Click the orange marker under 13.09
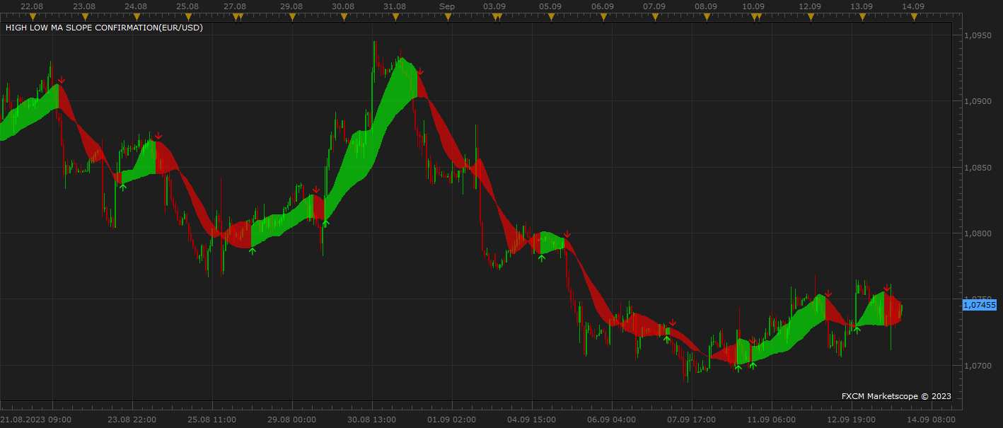This screenshot has width=1003, height=428. pos(862,16)
